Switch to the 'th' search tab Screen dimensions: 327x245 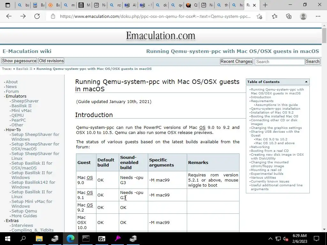point(223,5)
